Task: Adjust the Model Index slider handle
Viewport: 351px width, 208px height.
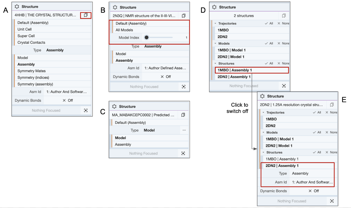Action: click(x=146, y=37)
